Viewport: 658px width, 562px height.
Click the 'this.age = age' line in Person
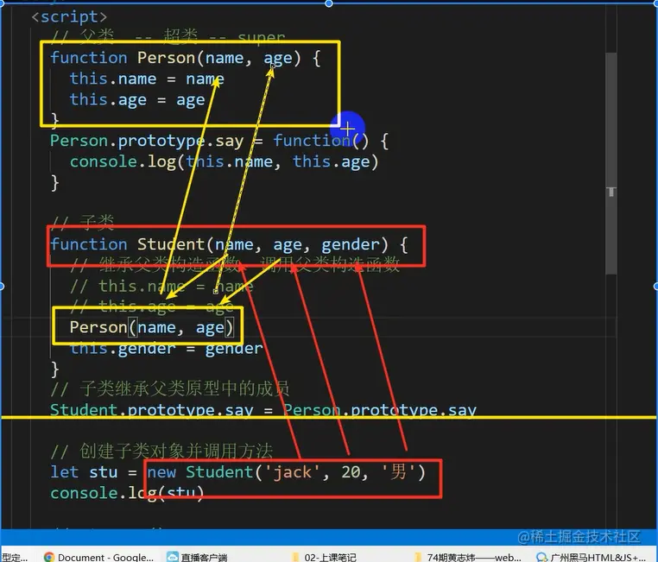tap(137, 100)
